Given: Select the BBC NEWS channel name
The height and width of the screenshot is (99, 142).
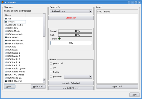Looking at the screenshot, I should pyautogui.click(x=13, y=37).
